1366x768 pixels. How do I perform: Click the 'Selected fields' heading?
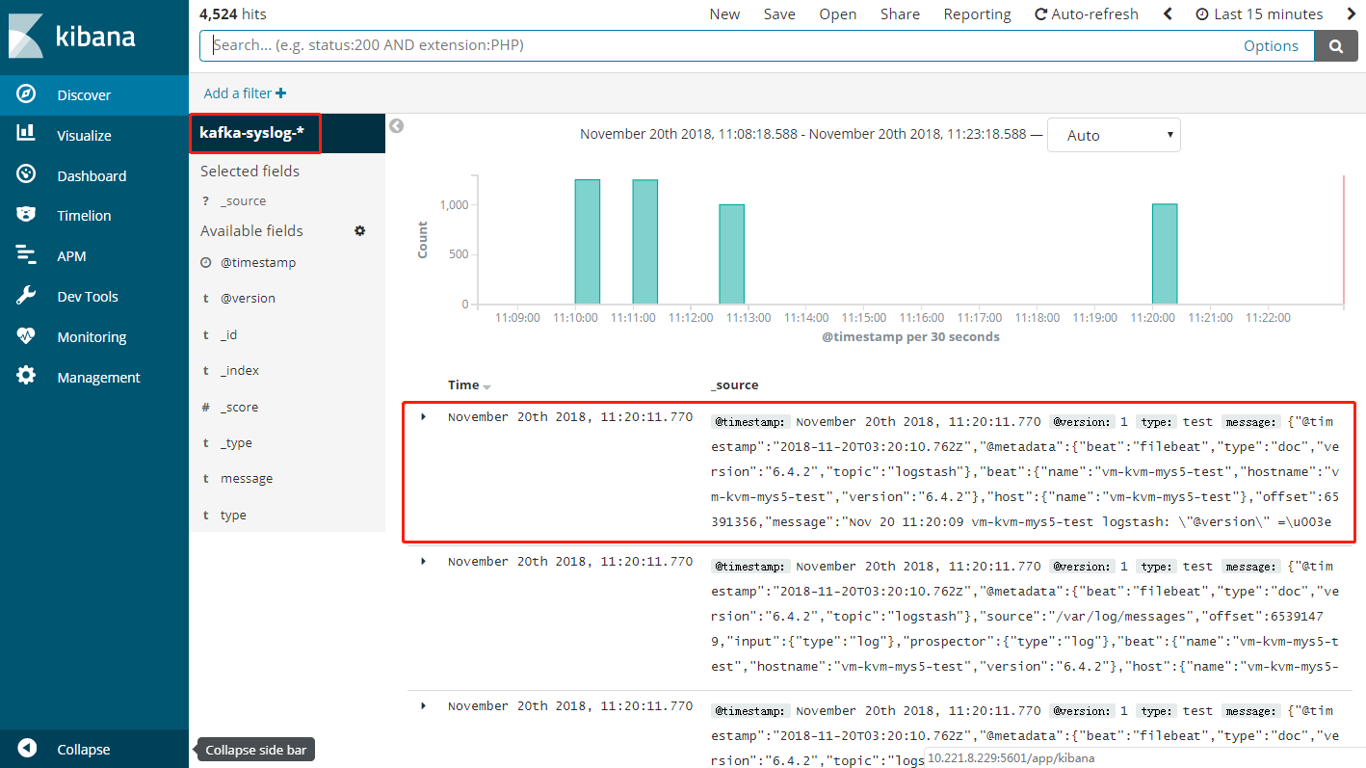click(250, 172)
